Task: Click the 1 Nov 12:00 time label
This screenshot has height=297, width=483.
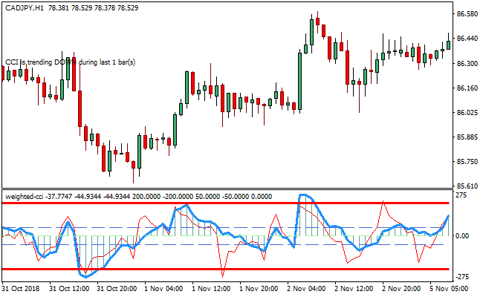Action: (211, 289)
